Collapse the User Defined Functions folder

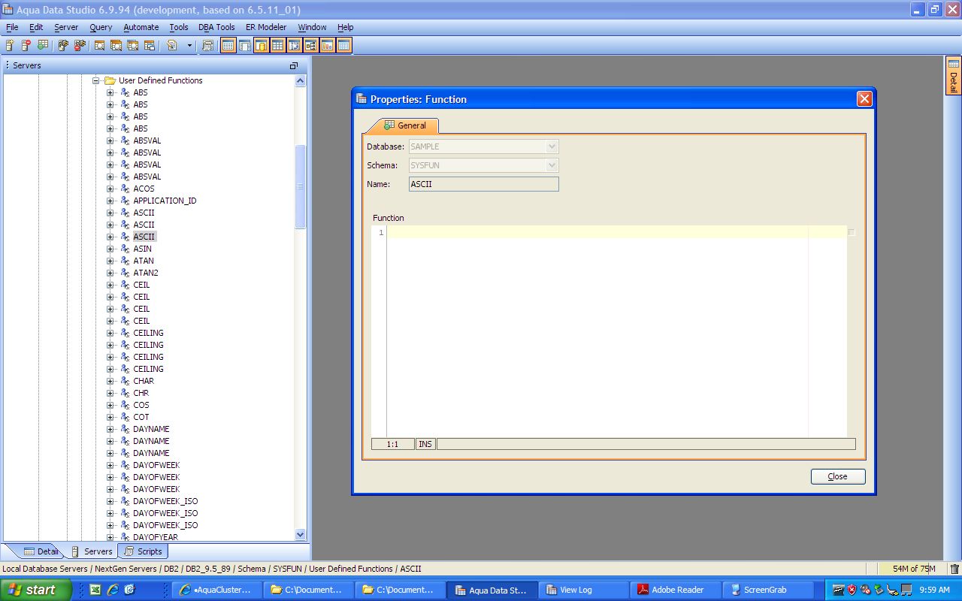96,80
